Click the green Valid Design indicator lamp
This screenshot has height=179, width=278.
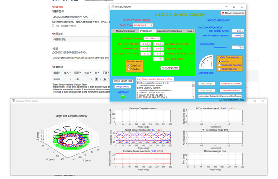pos(122,96)
